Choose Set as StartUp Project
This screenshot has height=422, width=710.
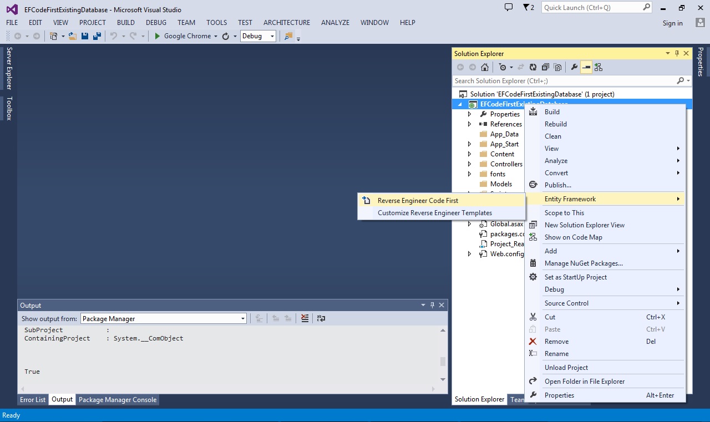click(x=605, y=277)
